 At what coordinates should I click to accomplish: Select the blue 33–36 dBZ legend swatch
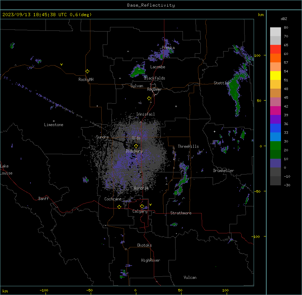click(x=275, y=128)
